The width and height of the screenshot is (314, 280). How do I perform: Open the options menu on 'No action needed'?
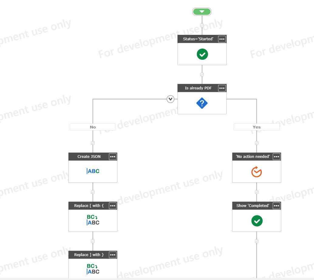(x=276, y=156)
